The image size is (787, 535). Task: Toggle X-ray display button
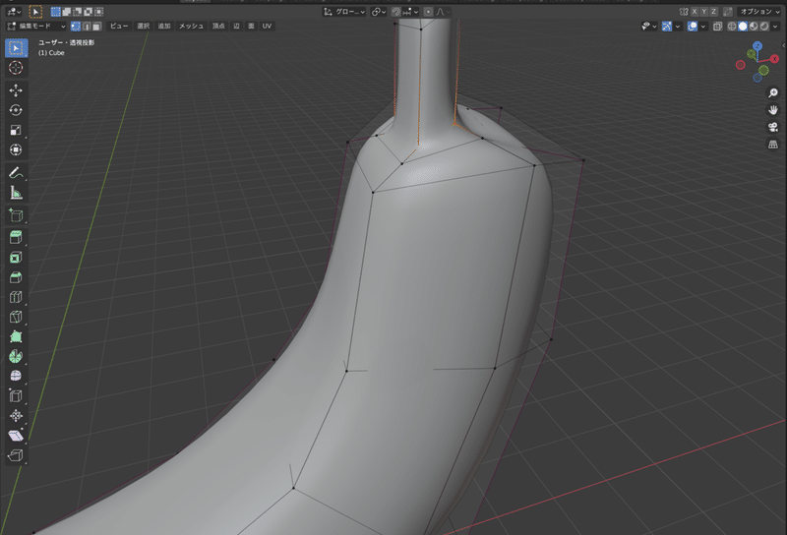coord(717,26)
